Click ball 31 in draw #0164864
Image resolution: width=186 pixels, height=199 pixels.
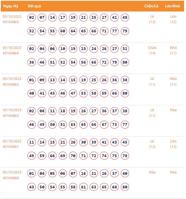(x=125, y=49)
